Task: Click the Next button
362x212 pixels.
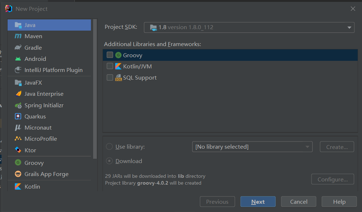Action: click(258, 202)
